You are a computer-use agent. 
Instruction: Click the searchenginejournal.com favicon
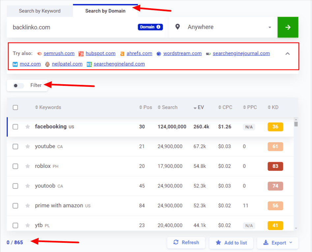pos(208,54)
